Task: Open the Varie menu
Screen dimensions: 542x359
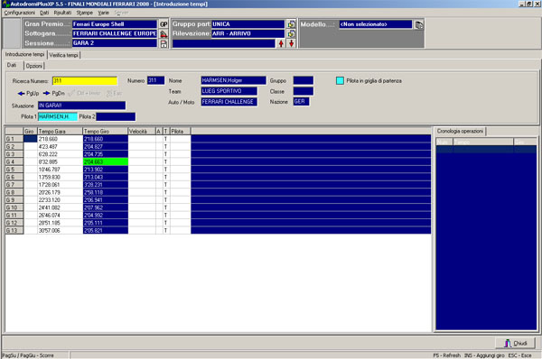Action: (x=103, y=13)
